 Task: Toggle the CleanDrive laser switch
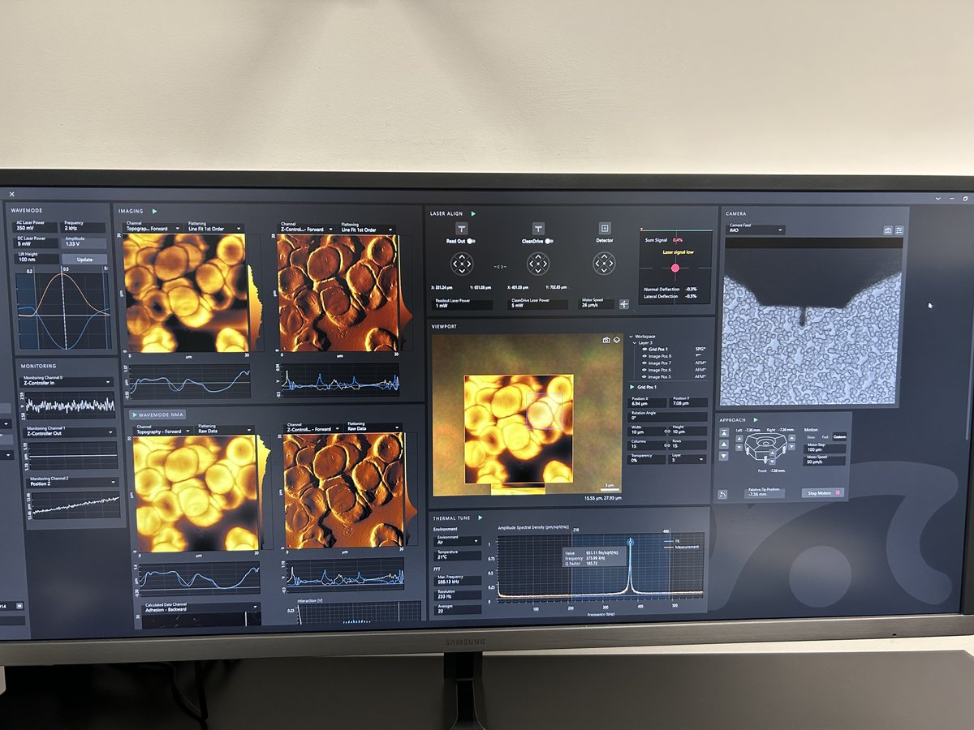coord(549,241)
